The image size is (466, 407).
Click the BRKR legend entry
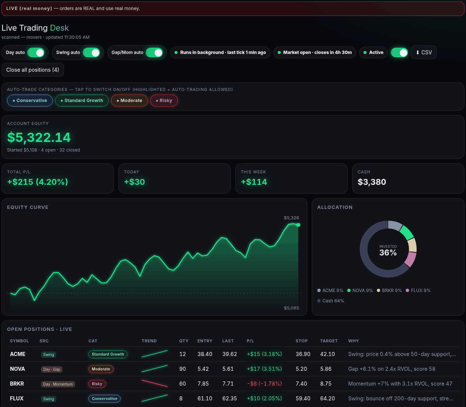(389, 291)
